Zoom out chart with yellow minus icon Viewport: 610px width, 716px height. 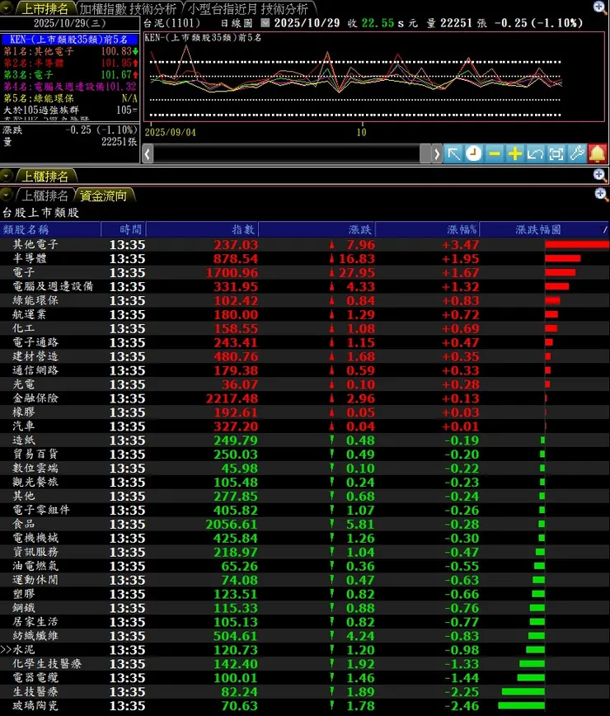pos(494,154)
